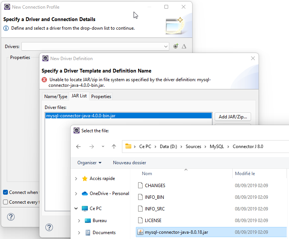Click the help icon in New Connection Profile

click(11, 217)
